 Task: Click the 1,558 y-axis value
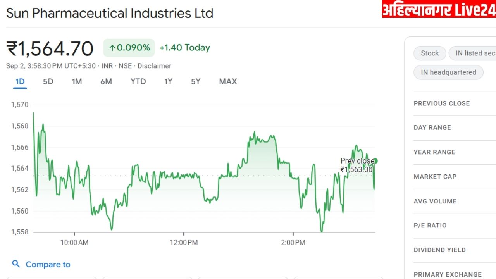tap(20, 232)
